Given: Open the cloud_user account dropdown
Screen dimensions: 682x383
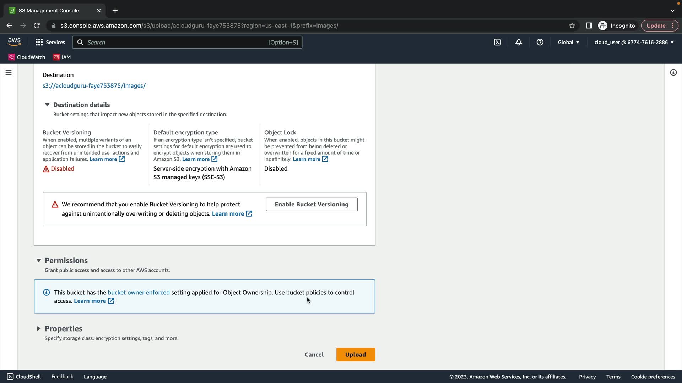Looking at the screenshot, I should (634, 42).
